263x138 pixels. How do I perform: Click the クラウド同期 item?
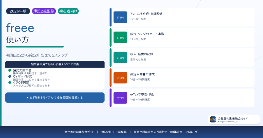click(21, 83)
